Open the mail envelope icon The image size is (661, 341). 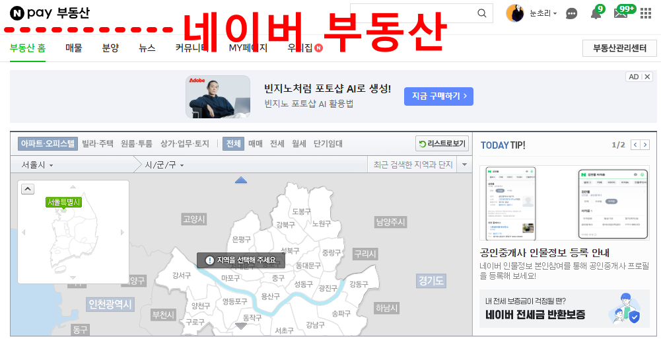[620, 13]
